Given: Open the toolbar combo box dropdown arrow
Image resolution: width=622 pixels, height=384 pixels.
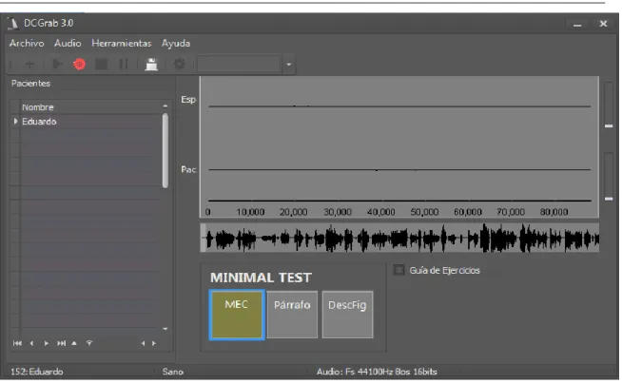Looking at the screenshot, I should [x=289, y=65].
